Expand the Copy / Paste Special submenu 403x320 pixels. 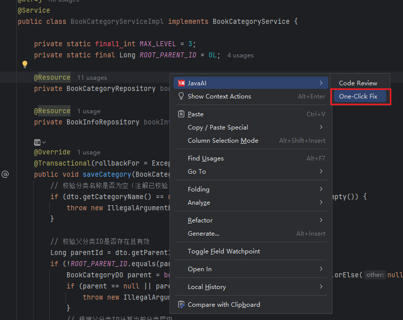[321, 127]
